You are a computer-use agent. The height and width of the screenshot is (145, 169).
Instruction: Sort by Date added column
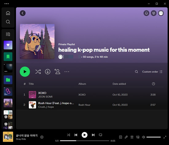(x=119, y=84)
